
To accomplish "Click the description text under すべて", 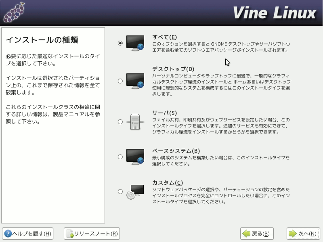I will [x=221, y=47].
